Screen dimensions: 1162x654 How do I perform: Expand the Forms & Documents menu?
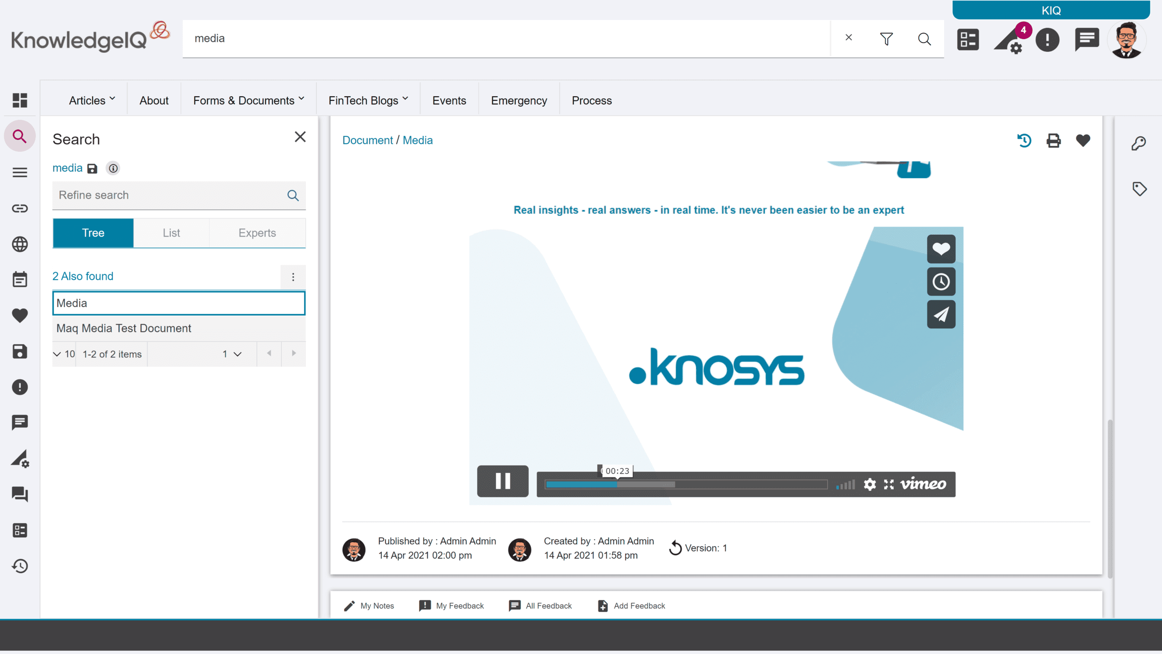(x=249, y=100)
